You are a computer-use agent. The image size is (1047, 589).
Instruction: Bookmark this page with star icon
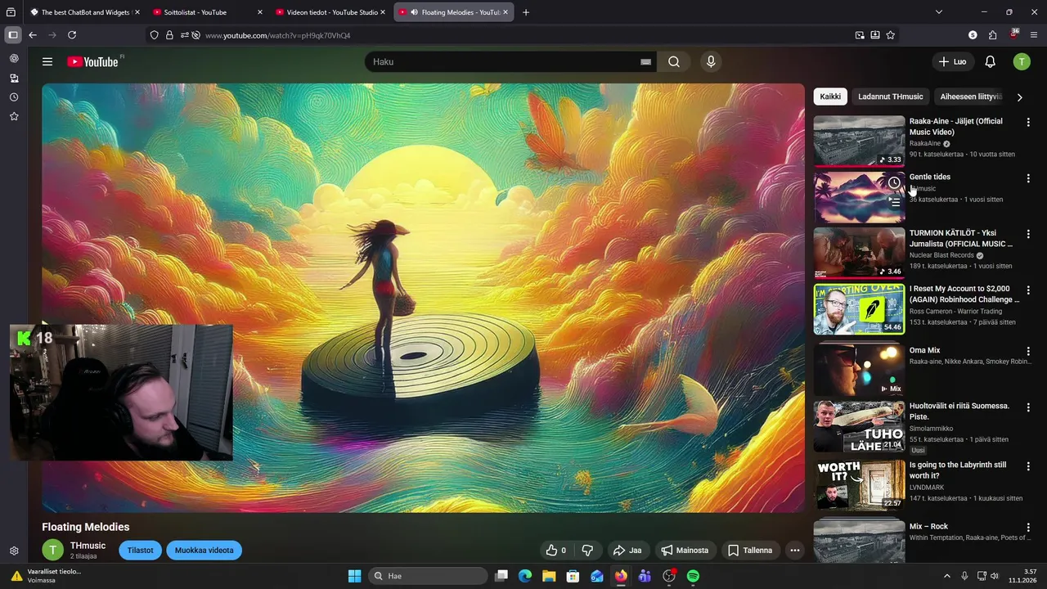tap(891, 35)
